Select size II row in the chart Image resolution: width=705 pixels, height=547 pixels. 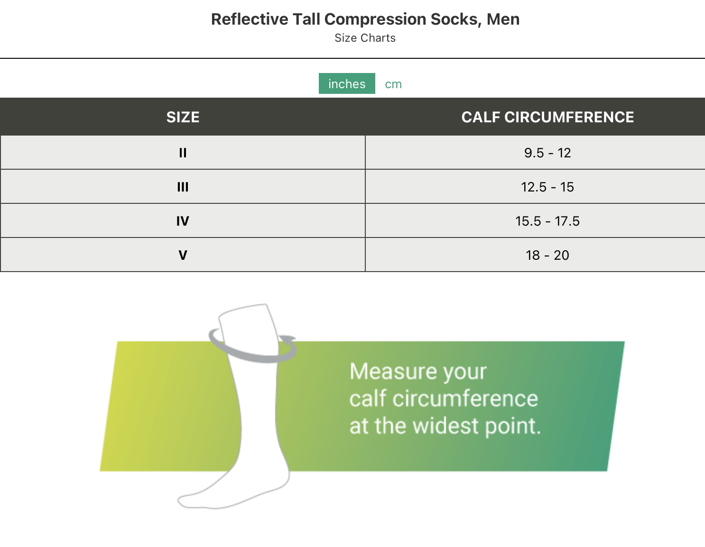183,153
